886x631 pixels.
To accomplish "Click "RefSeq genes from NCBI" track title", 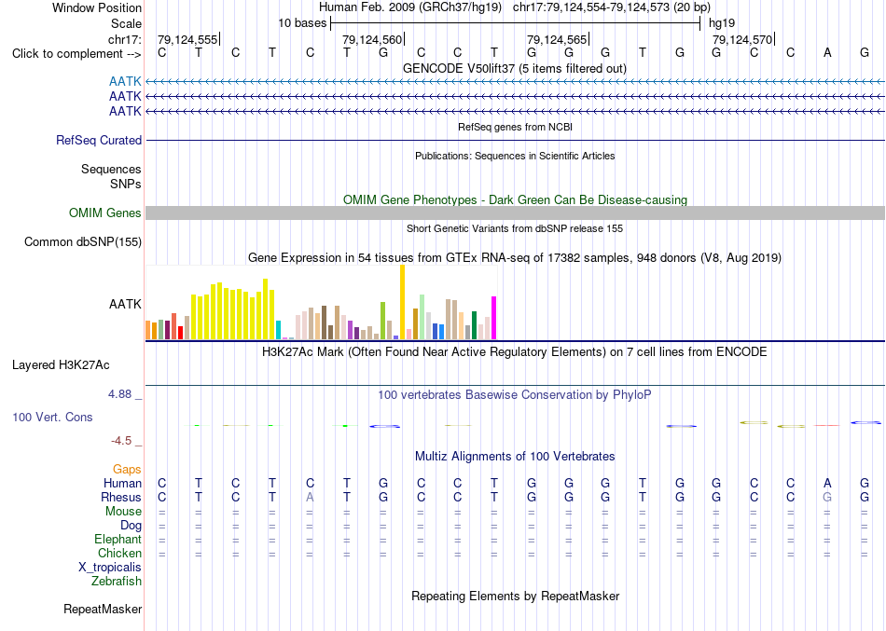I will (515, 127).
